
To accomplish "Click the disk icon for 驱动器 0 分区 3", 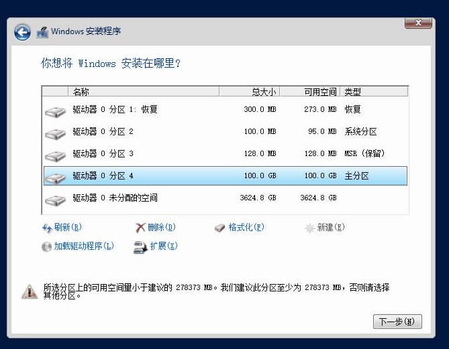I will point(55,155).
